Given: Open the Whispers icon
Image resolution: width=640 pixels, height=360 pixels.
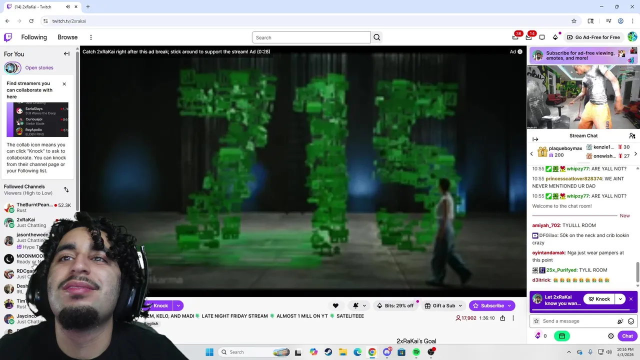Looking at the screenshot, I should point(542,37).
